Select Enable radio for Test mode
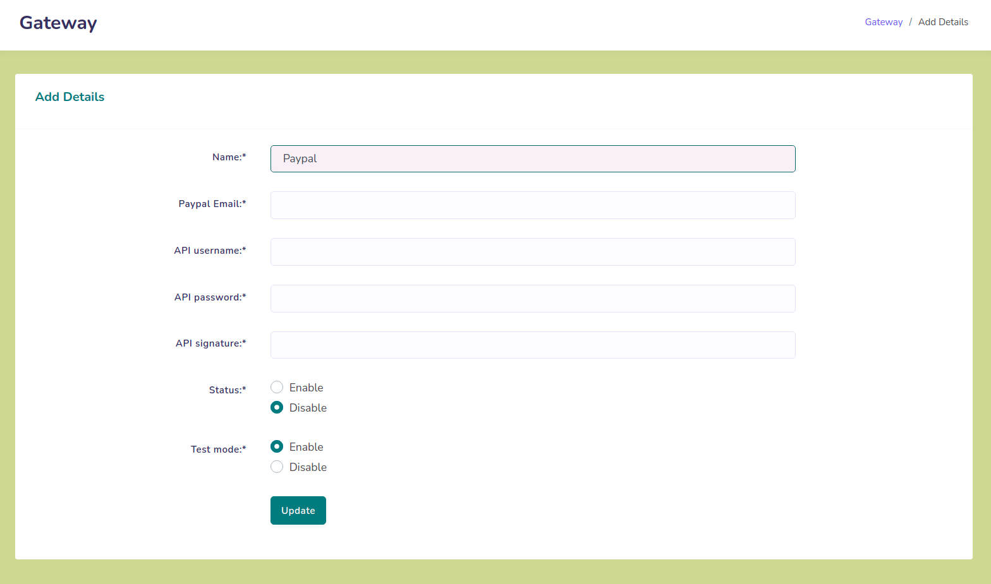991x584 pixels. pyautogui.click(x=277, y=446)
